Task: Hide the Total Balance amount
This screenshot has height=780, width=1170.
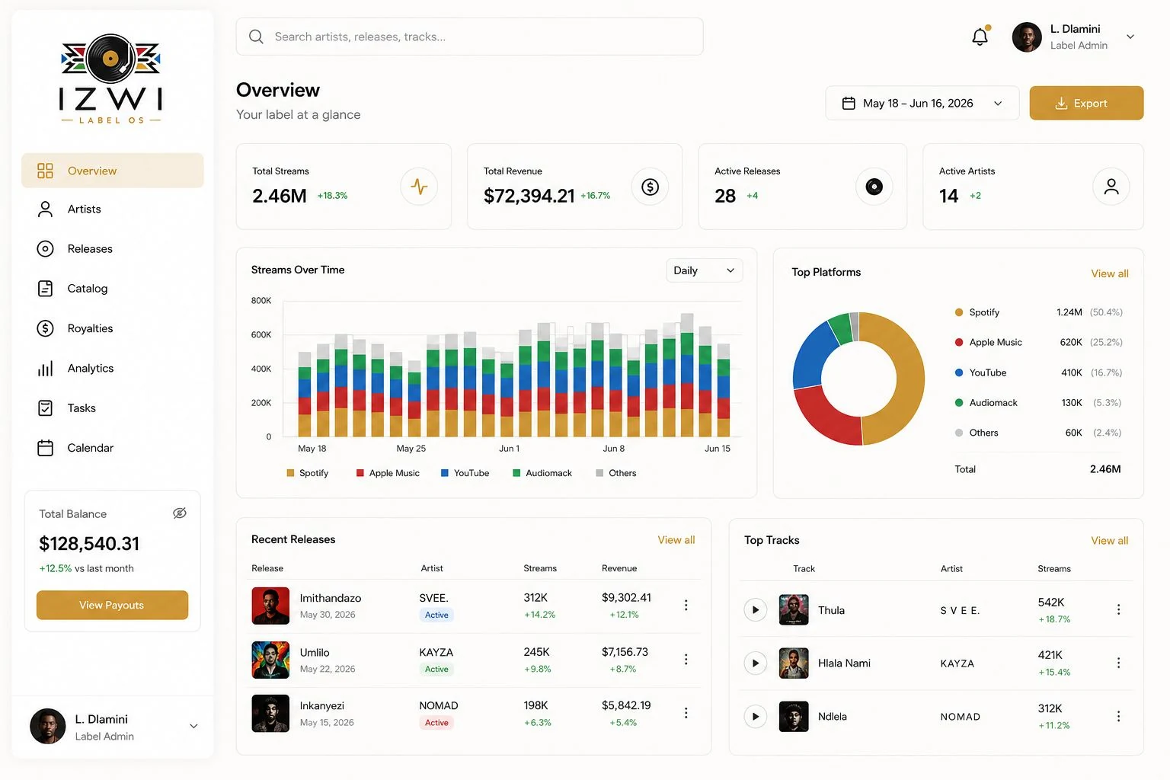Action: [x=180, y=513]
